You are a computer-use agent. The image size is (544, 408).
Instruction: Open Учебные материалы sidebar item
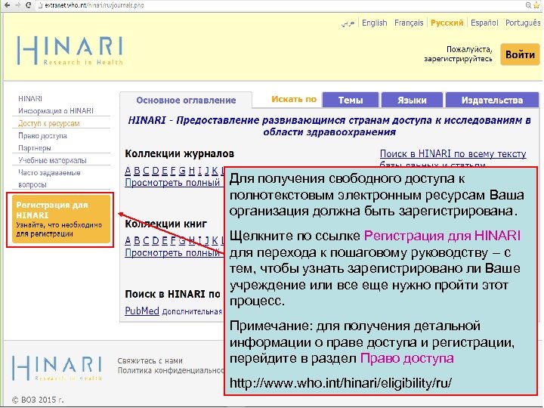point(52,160)
